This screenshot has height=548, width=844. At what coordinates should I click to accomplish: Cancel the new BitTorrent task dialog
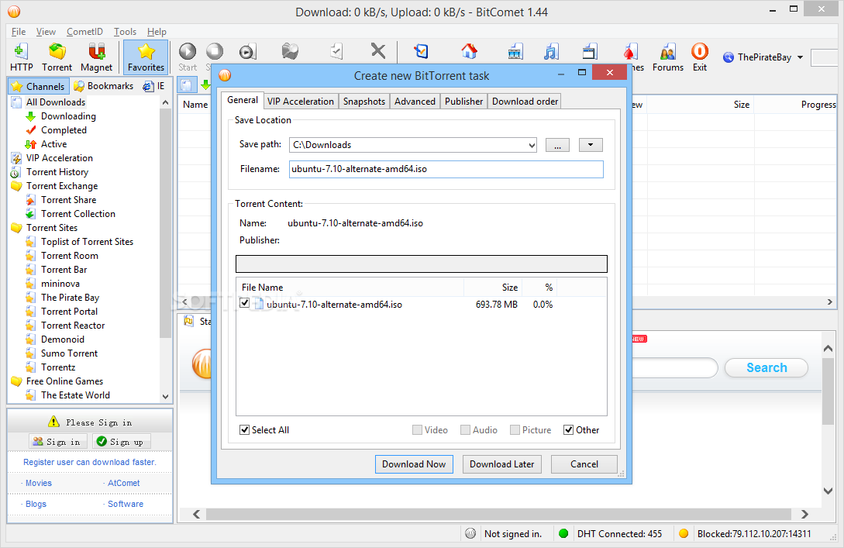pos(584,464)
